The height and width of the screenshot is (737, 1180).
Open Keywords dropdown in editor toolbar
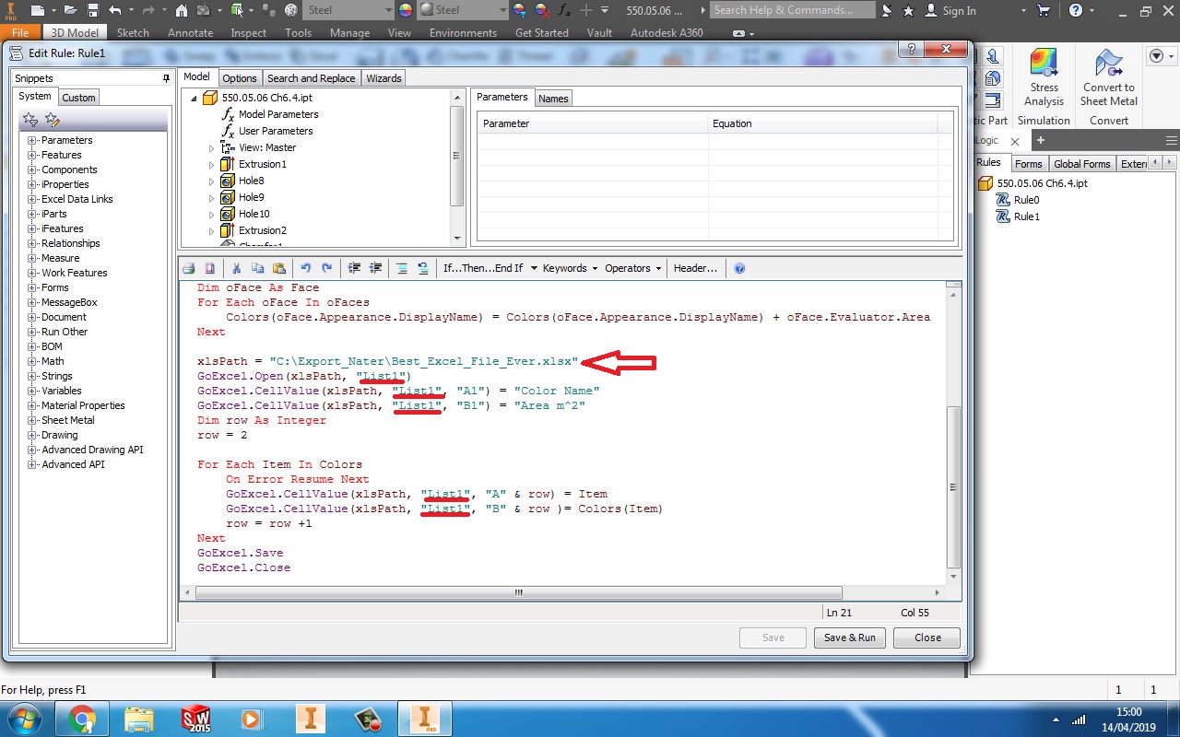tap(570, 268)
